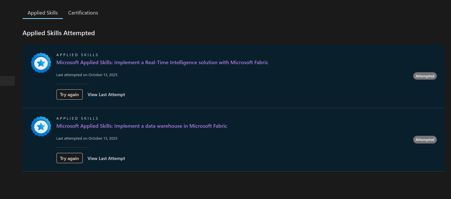Click the APPLIED SKILLS label above Real-Time Intelligence
The image size is (451, 199).
click(77, 55)
